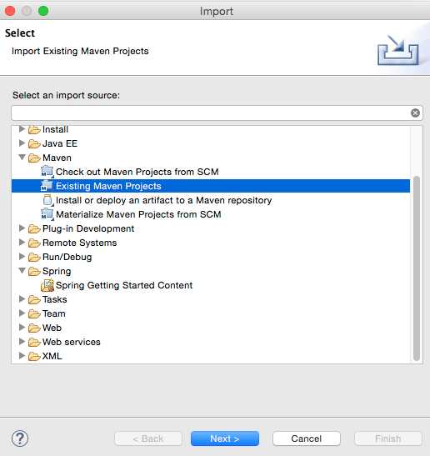Open help with the question mark icon
The height and width of the screenshot is (456, 430).
(20, 438)
